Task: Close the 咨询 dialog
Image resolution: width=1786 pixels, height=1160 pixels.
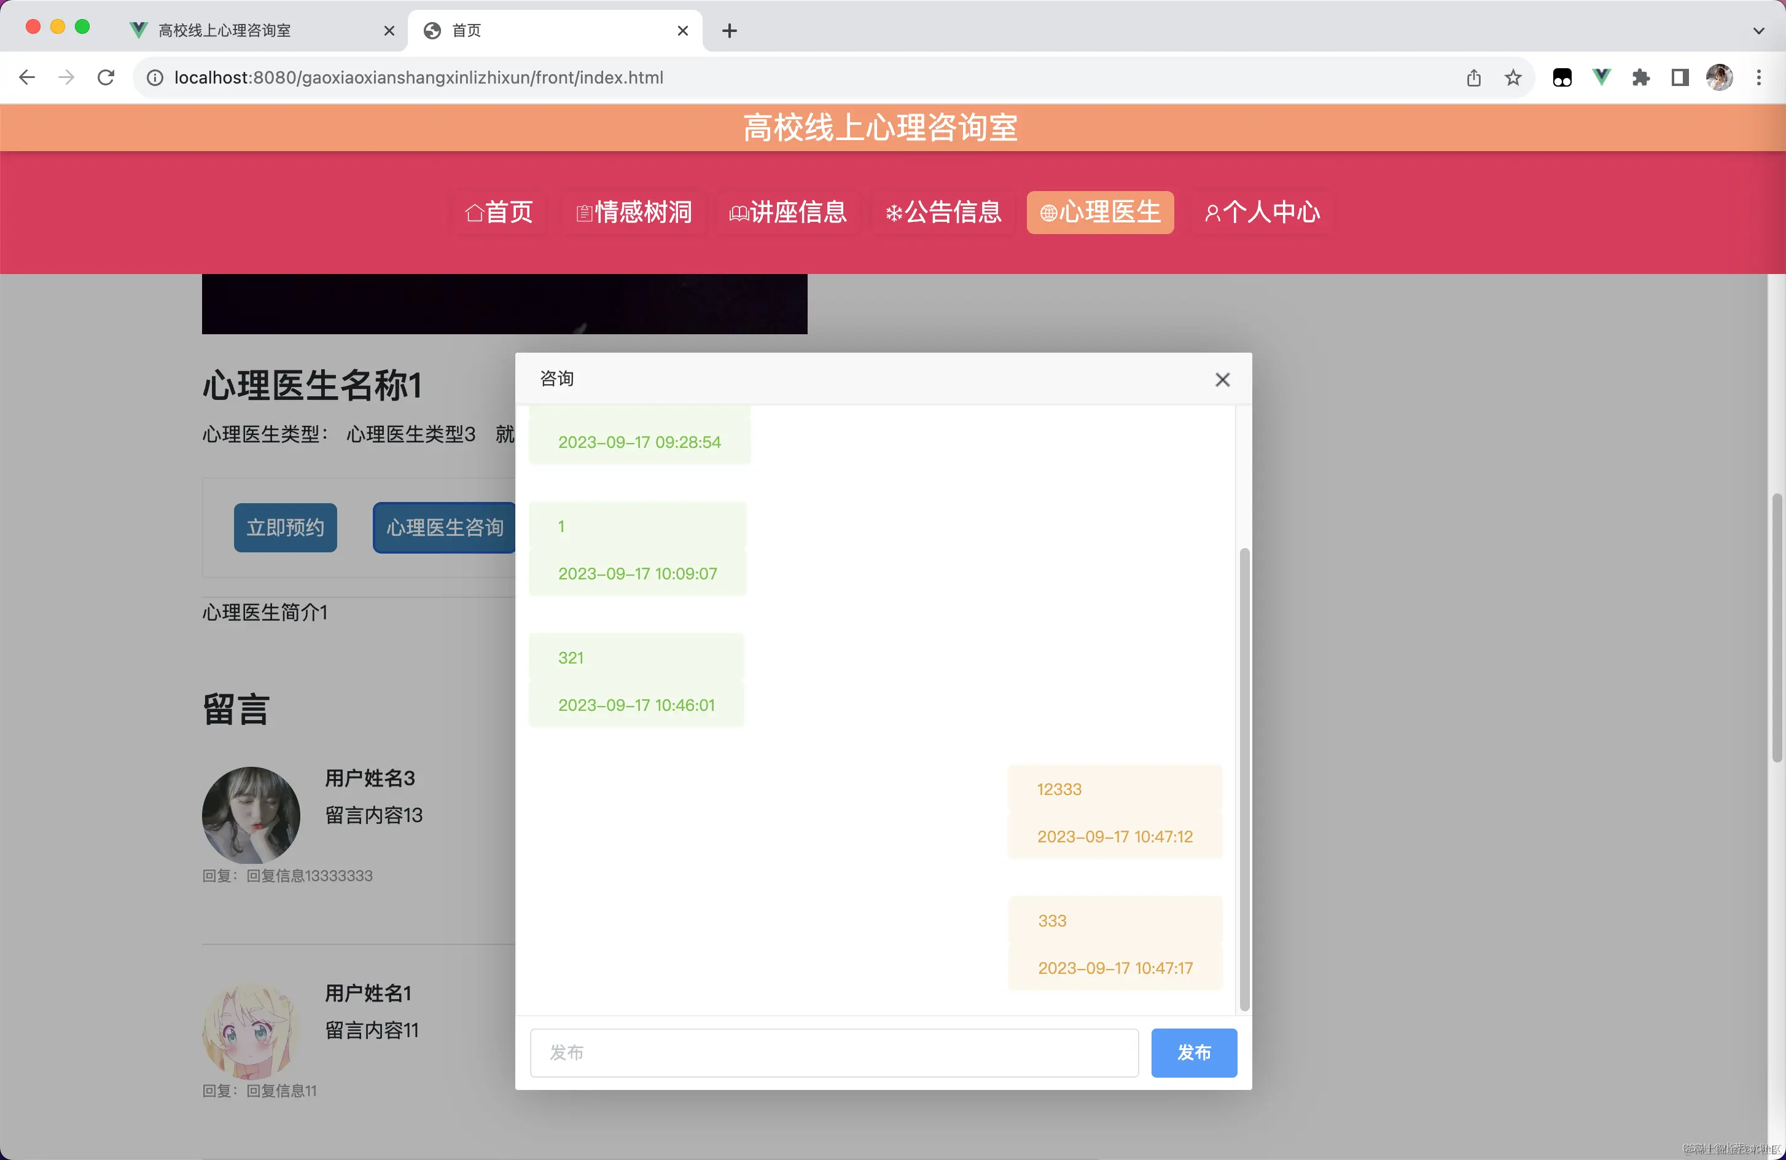Action: click(x=1222, y=380)
